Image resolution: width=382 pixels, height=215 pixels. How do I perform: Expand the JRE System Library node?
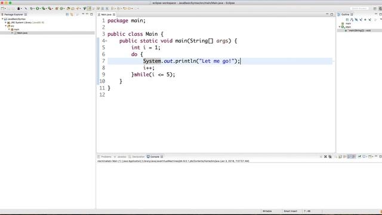[x=5, y=23]
